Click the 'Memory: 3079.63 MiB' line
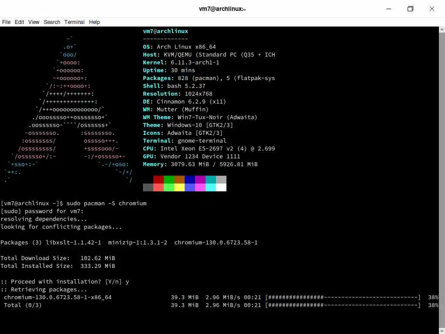Image resolution: width=445 pixels, height=334 pixels. pyautogui.click(x=200, y=164)
